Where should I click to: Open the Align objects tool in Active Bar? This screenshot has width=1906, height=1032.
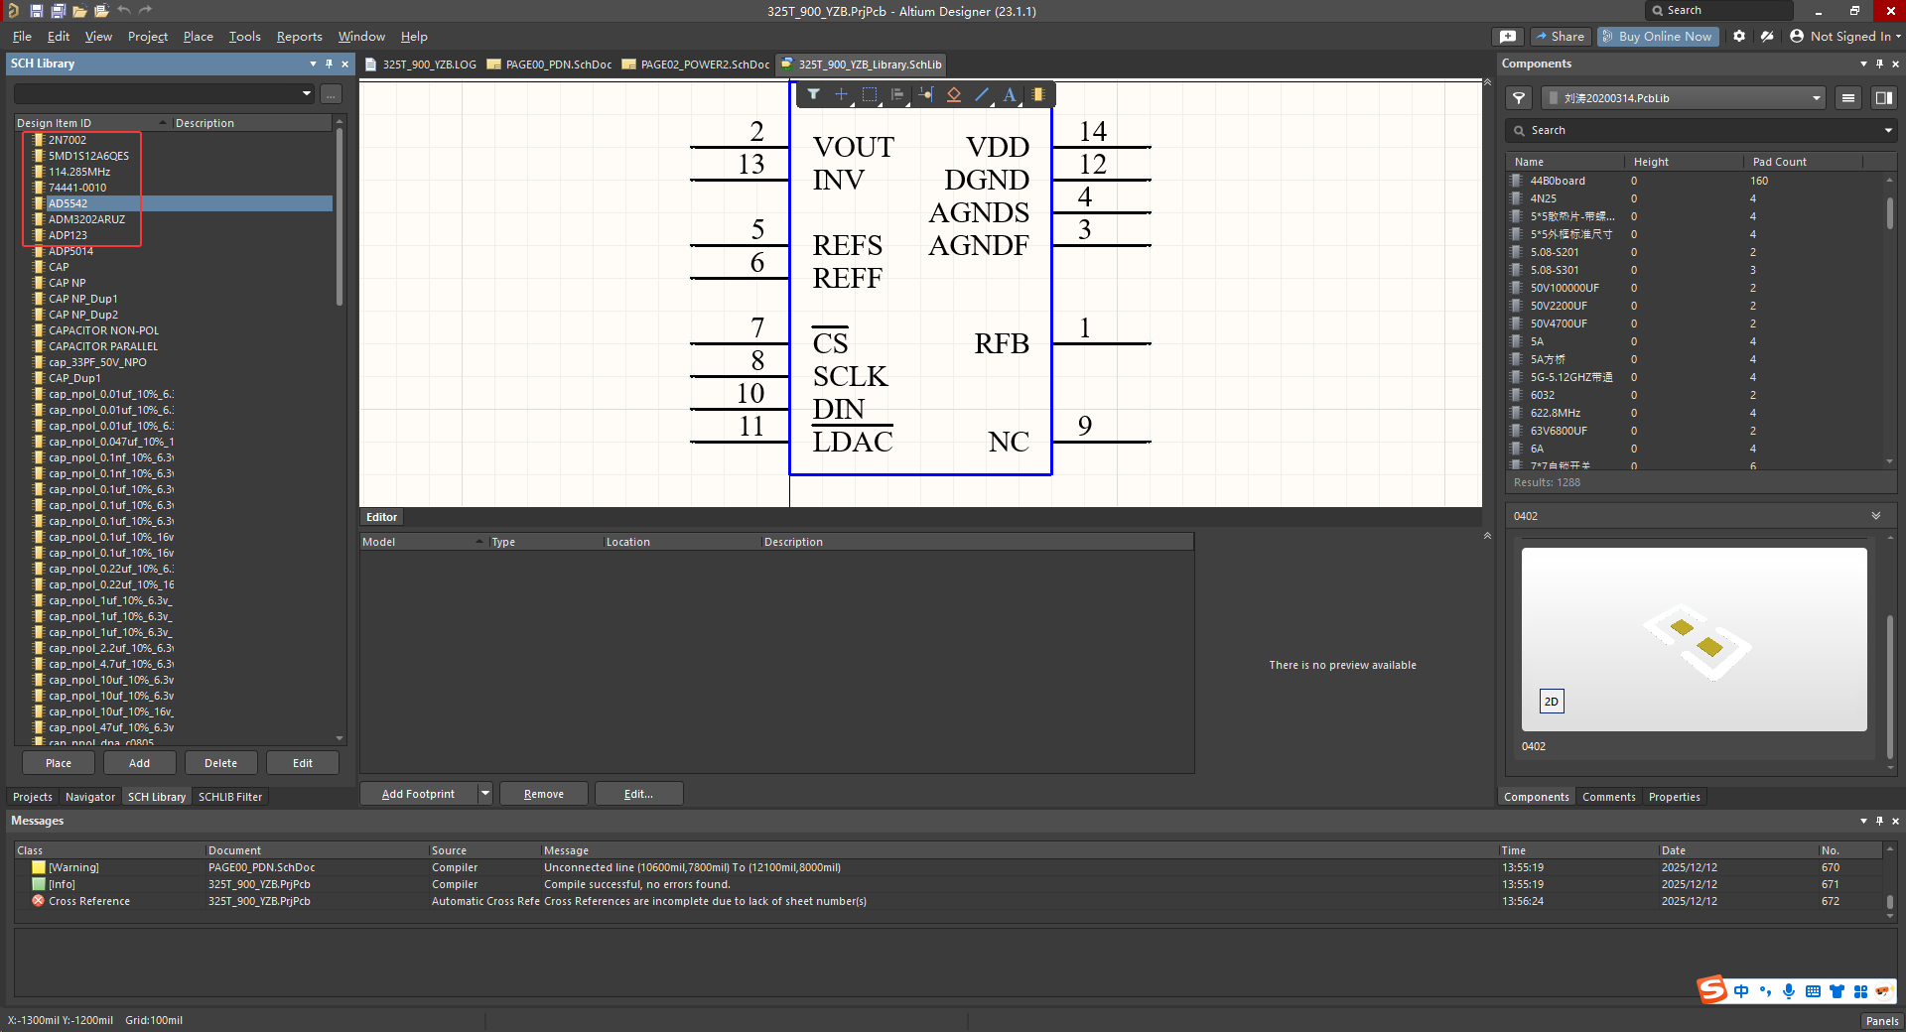[x=897, y=94]
